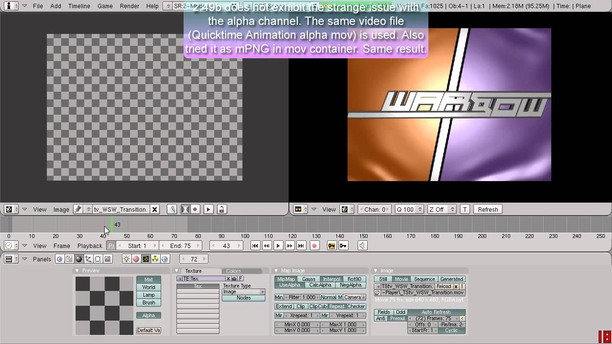
Task: Click the Nodes button in Texture panel
Action: click(x=243, y=298)
